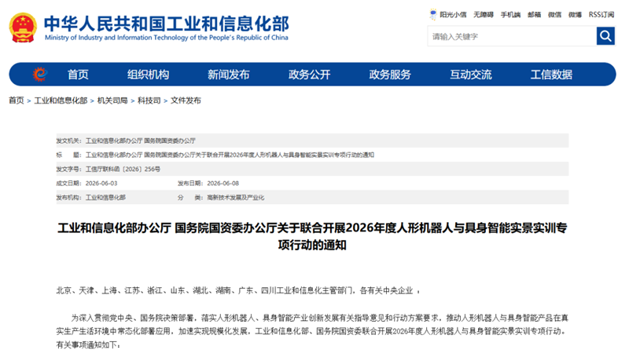
Task: Open the 互动交流 navigation menu
Action: (470, 75)
